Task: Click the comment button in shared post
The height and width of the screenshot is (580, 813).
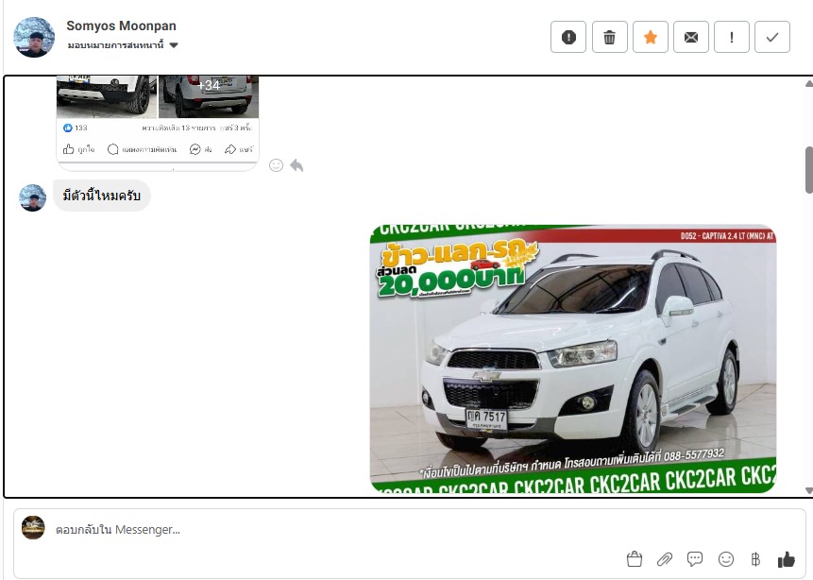Action: click(142, 149)
